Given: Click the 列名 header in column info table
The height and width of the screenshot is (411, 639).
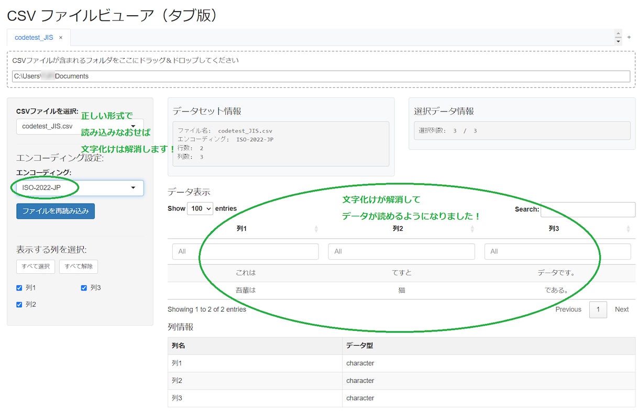Looking at the screenshot, I should point(255,346).
